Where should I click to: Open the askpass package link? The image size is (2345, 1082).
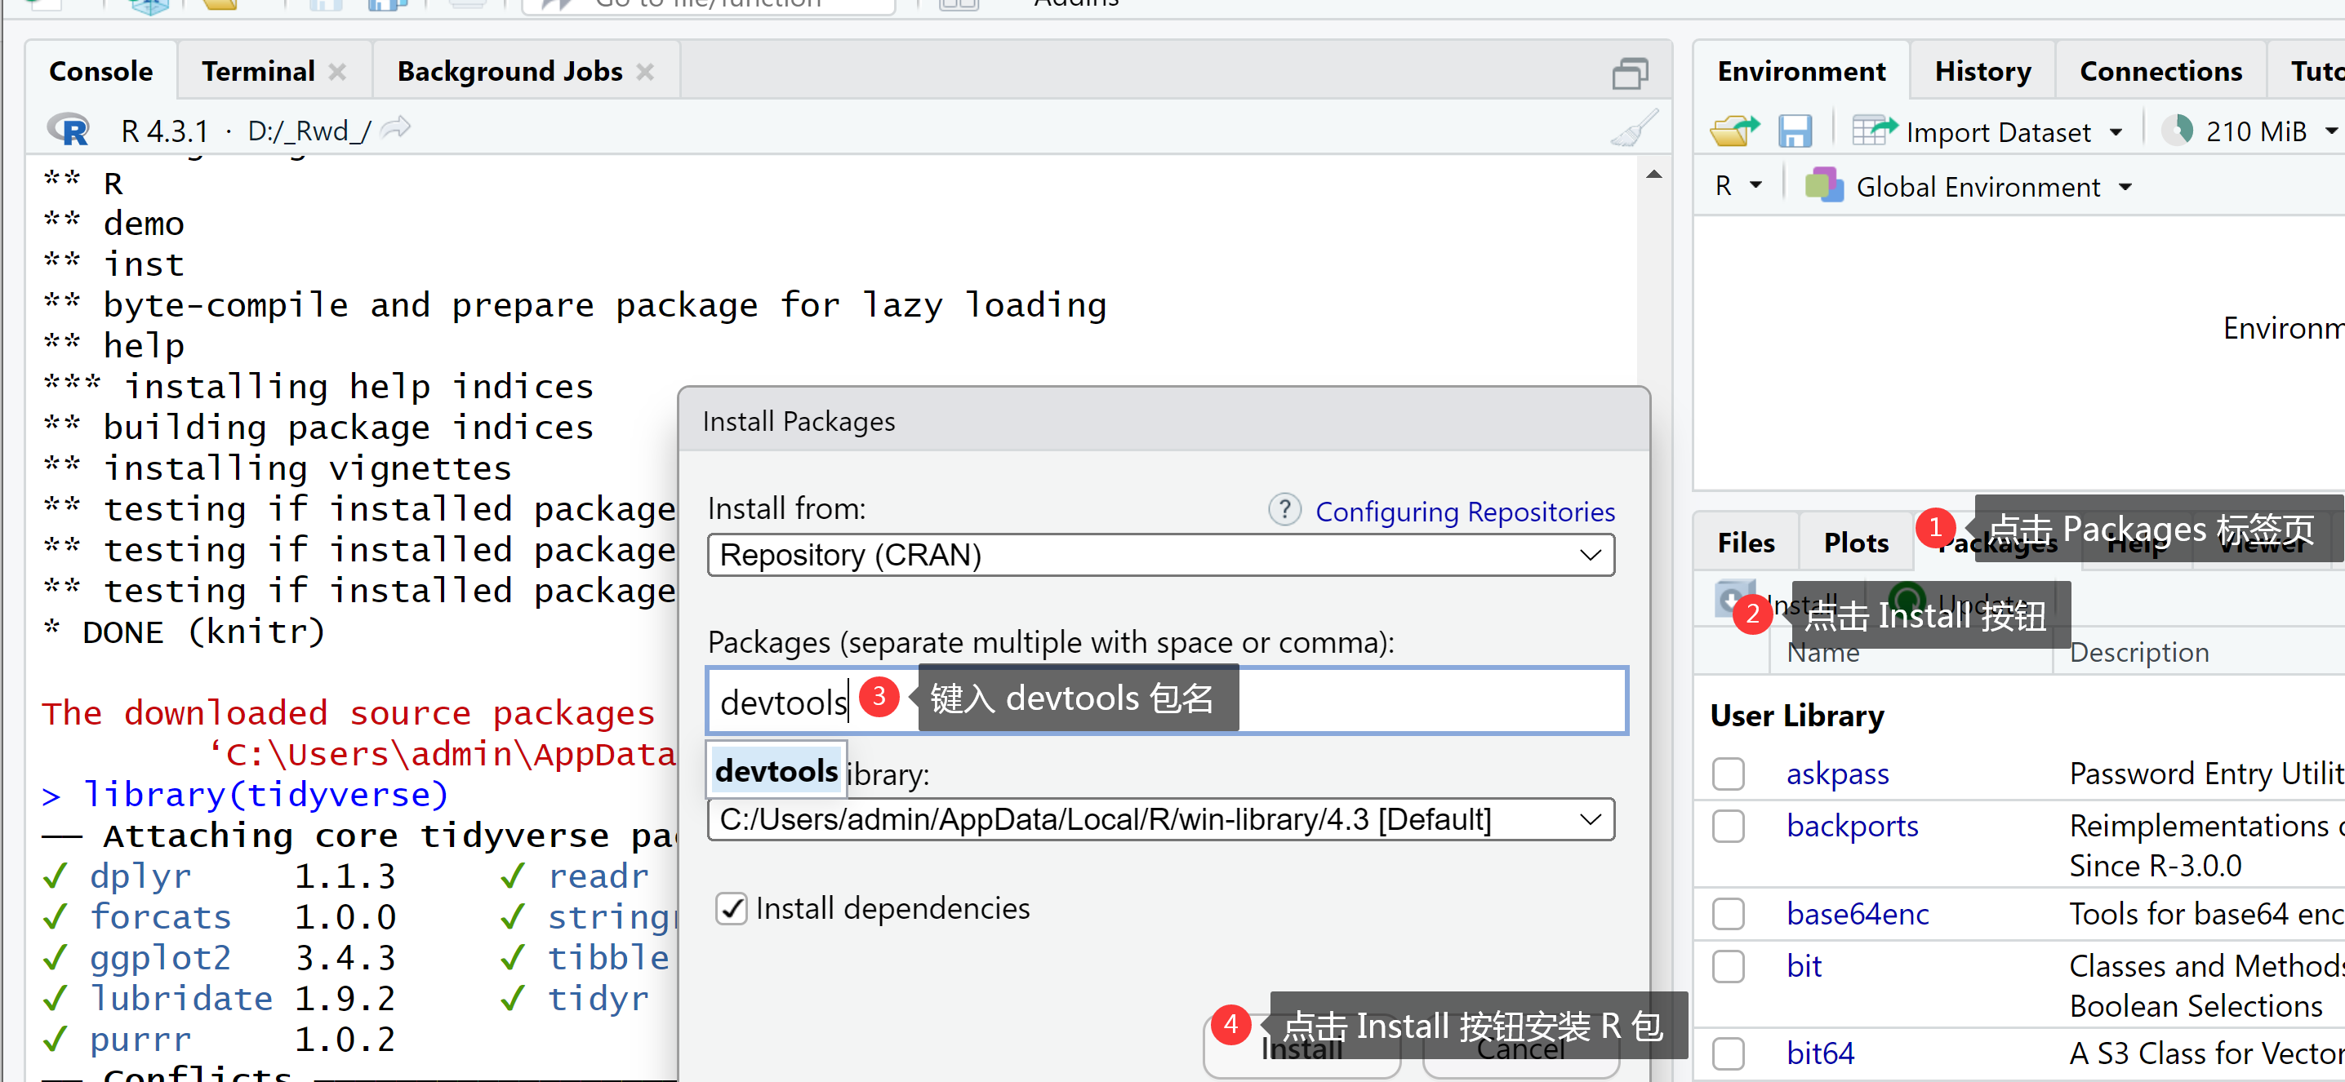coord(1837,774)
